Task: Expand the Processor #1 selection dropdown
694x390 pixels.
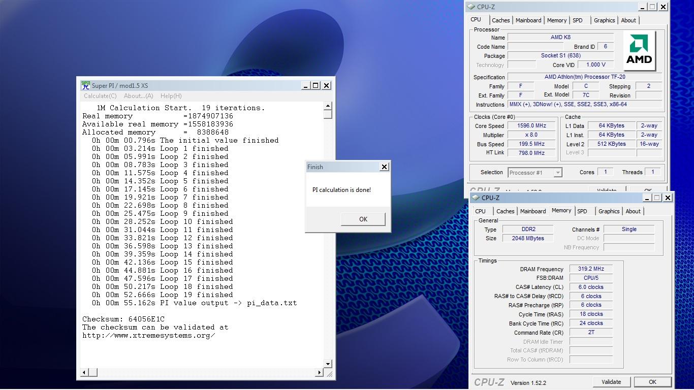Action: click(x=558, y=173)
